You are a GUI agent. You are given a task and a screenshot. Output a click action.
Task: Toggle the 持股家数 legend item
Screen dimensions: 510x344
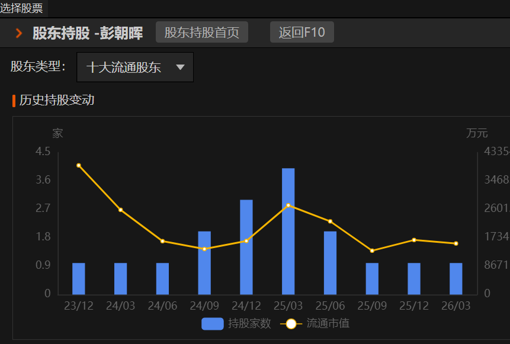click(236, 323)
